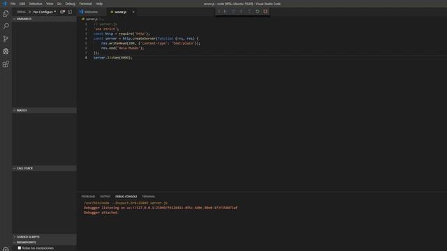Open the View menu
Image resolution: width=447 pixels, height=251 pixels.
click(x=50, y=3)
